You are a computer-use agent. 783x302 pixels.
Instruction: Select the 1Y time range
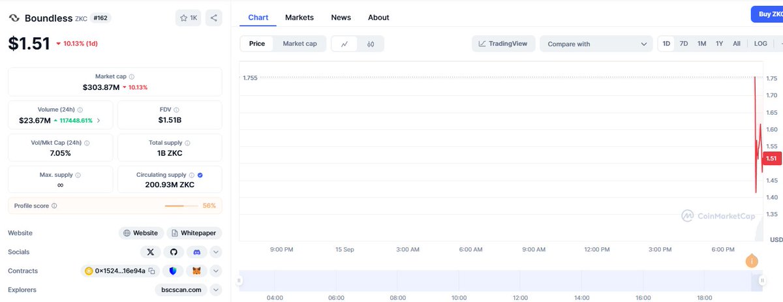coord(719,44)
